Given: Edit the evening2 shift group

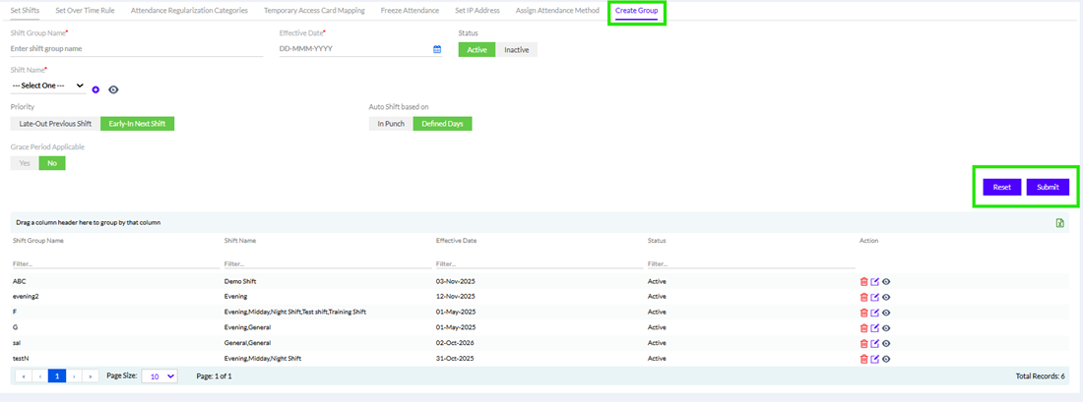Looking at the screenshot, I should (874, 297).
